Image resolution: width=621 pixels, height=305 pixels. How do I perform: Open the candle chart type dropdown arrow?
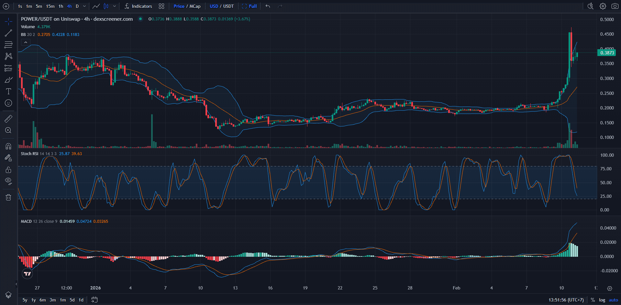click(x=115, y=6)
